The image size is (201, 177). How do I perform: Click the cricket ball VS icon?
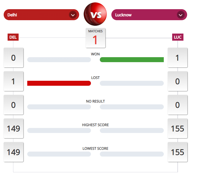(x=95, y=15)
